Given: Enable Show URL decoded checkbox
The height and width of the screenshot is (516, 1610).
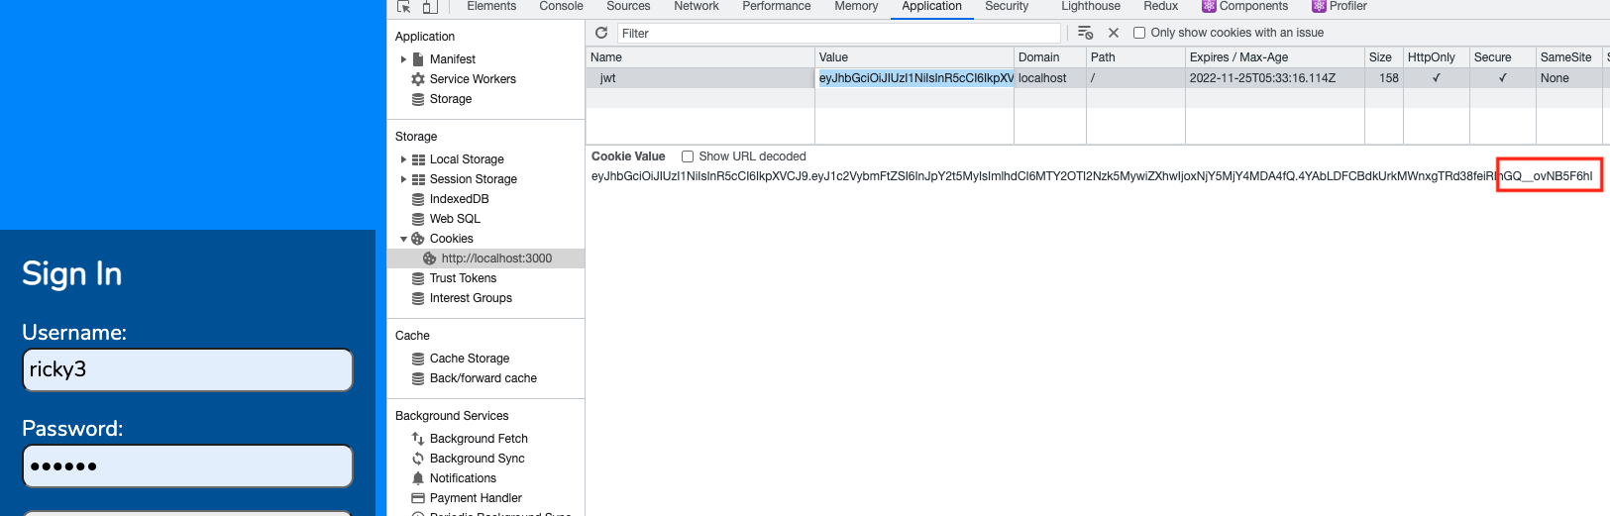Looking at the screenshot, I should tap(688, 156).
